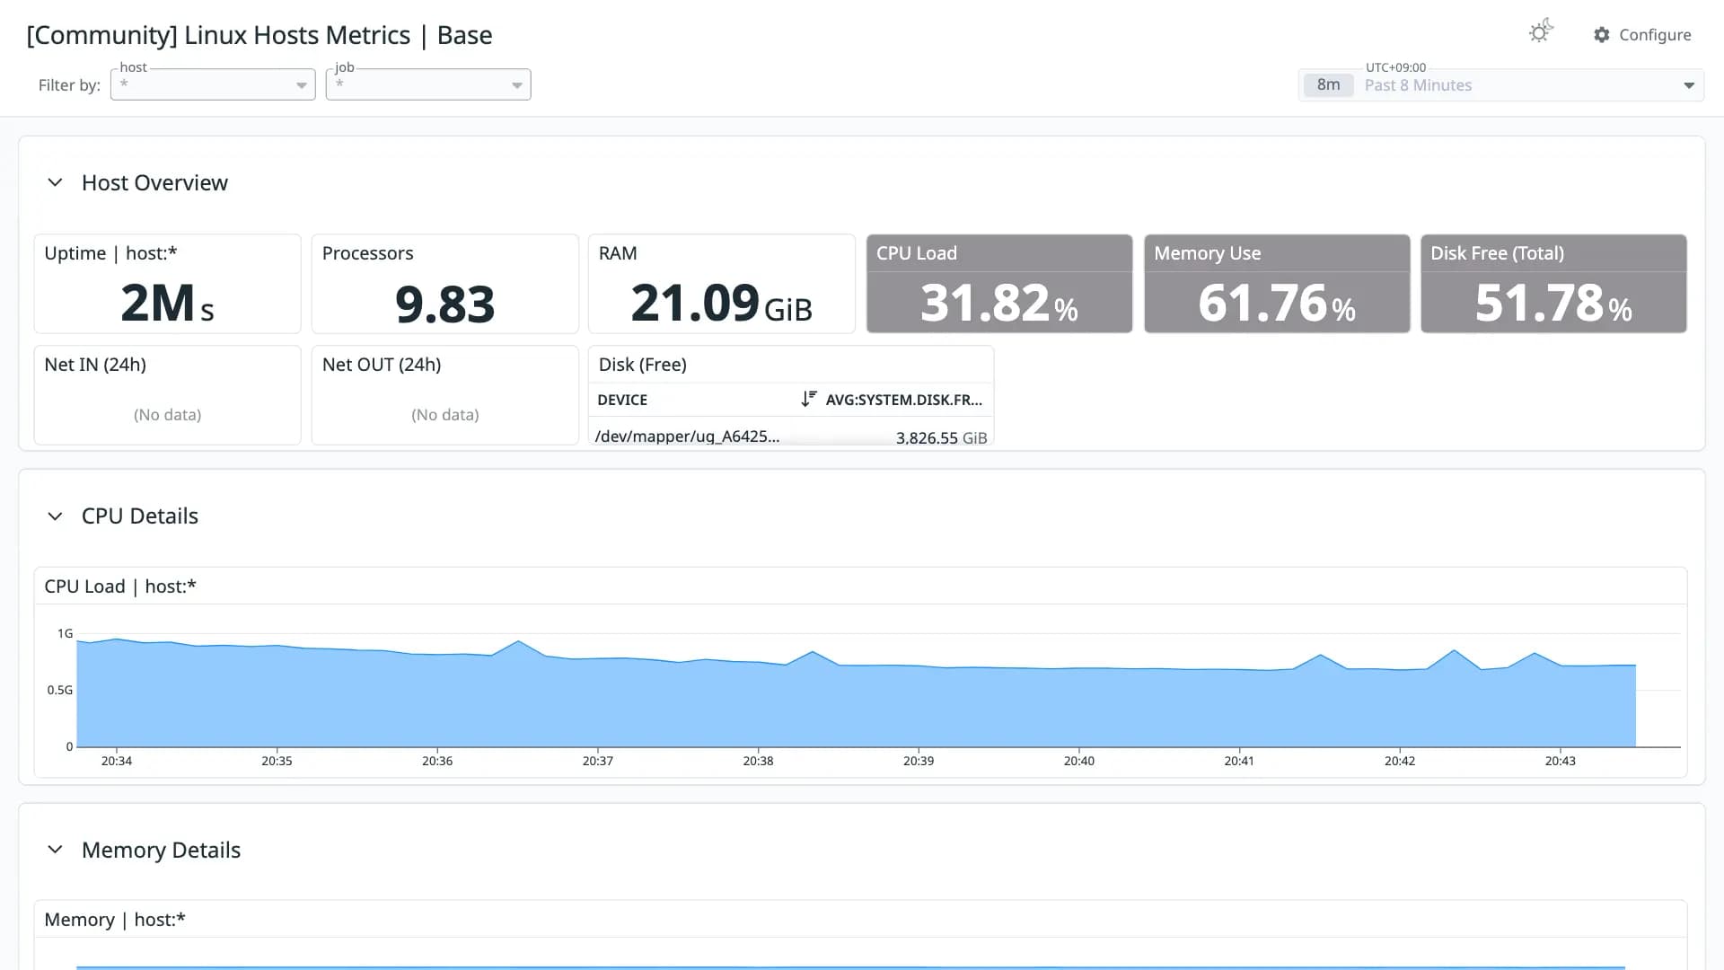Click the RAM 21.09 GiB value
This screenshot has height=970, width=1724.
coord(721,304)
